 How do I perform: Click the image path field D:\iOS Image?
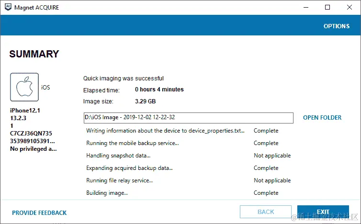click(x=189, y=118)
